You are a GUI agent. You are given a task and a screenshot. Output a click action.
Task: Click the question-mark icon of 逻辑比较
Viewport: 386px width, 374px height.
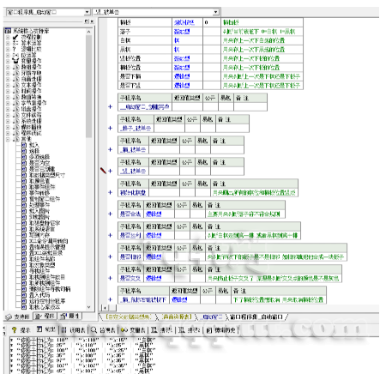point(15,49)
